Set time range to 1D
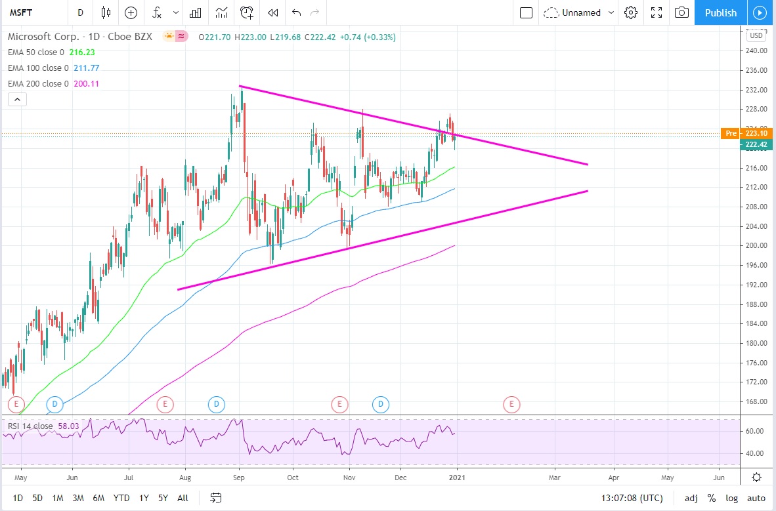This screenshot has width=776, height=511. (x=18, y=498)
